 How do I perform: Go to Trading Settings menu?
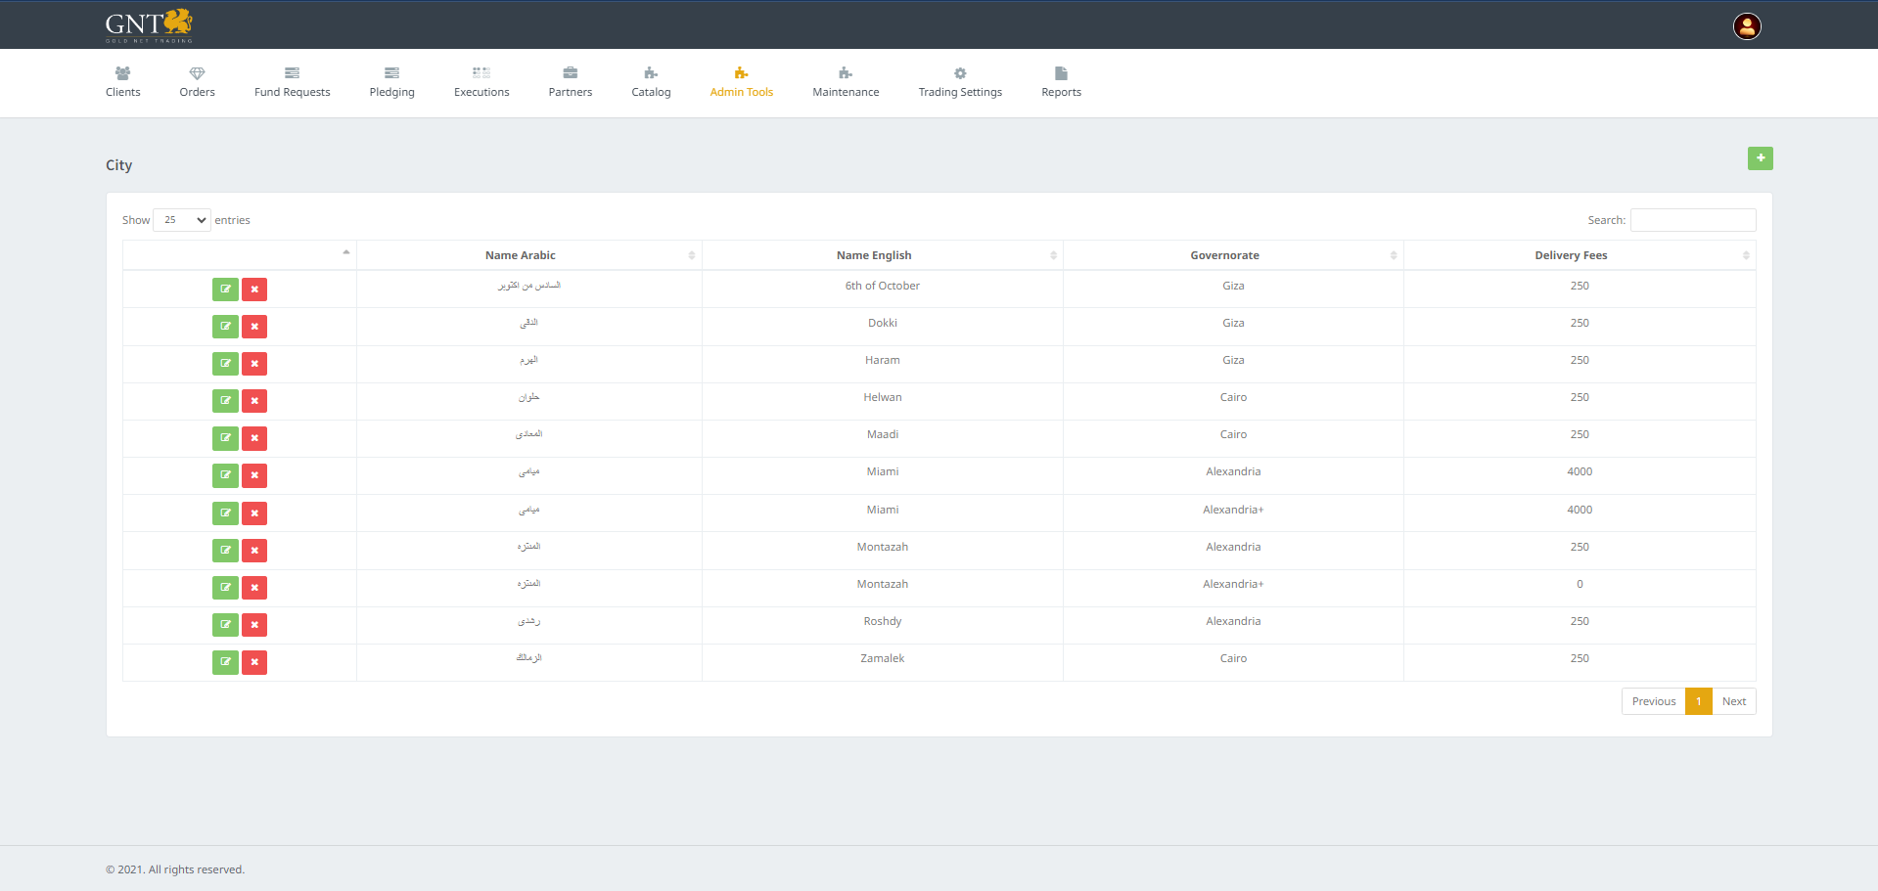pyautogui.click(x=960, y=82)
